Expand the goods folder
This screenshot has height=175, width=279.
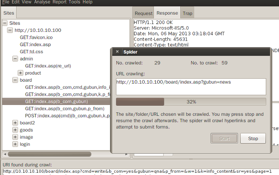15,130
